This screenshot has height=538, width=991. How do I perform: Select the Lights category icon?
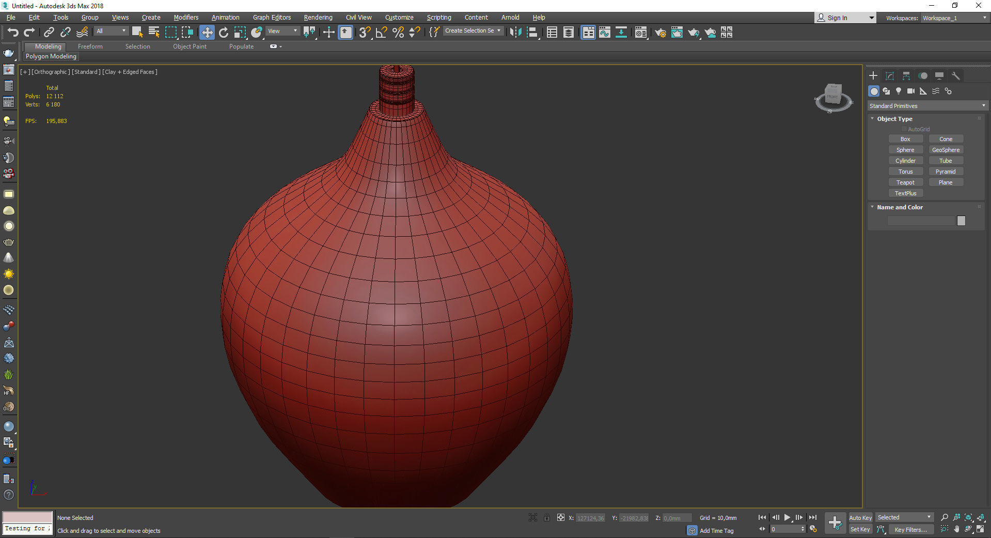tap(899, 91)
